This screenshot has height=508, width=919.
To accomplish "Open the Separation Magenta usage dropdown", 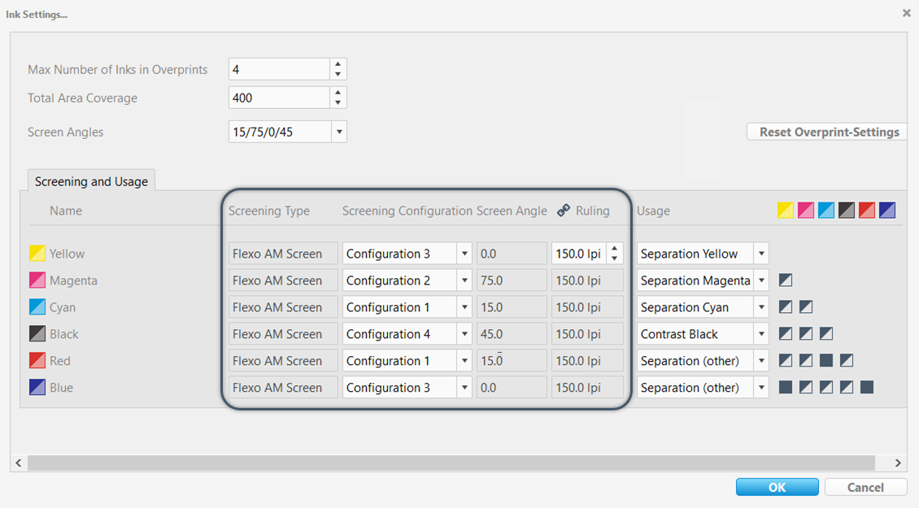I will 761,280.
